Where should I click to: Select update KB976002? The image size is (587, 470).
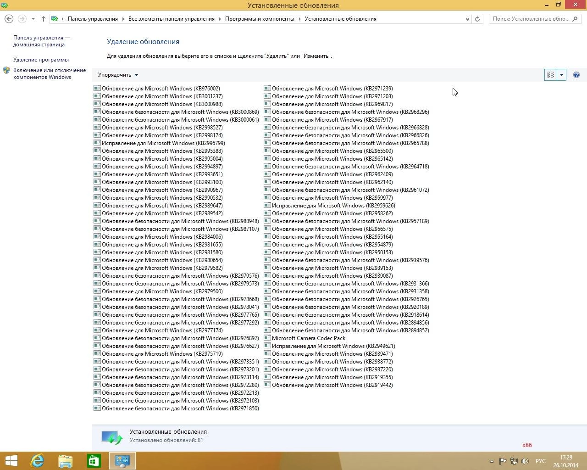(157, 89)
